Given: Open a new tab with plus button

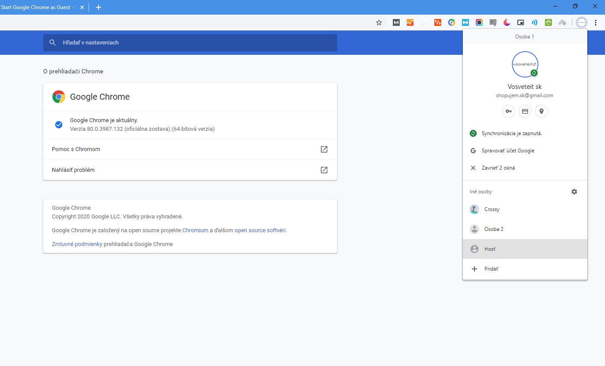Looking at the screenshot, I should tap(99, 7).
